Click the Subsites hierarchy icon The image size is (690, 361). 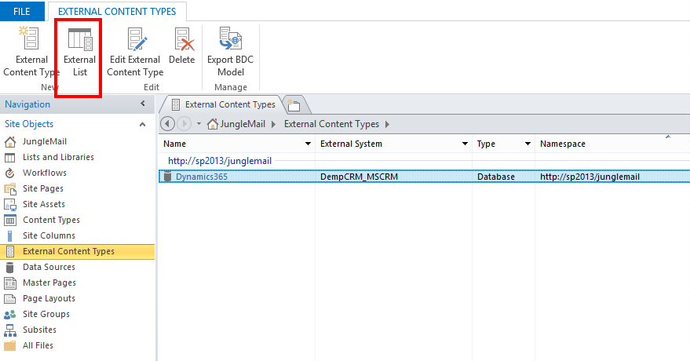(x=9, y=330)
